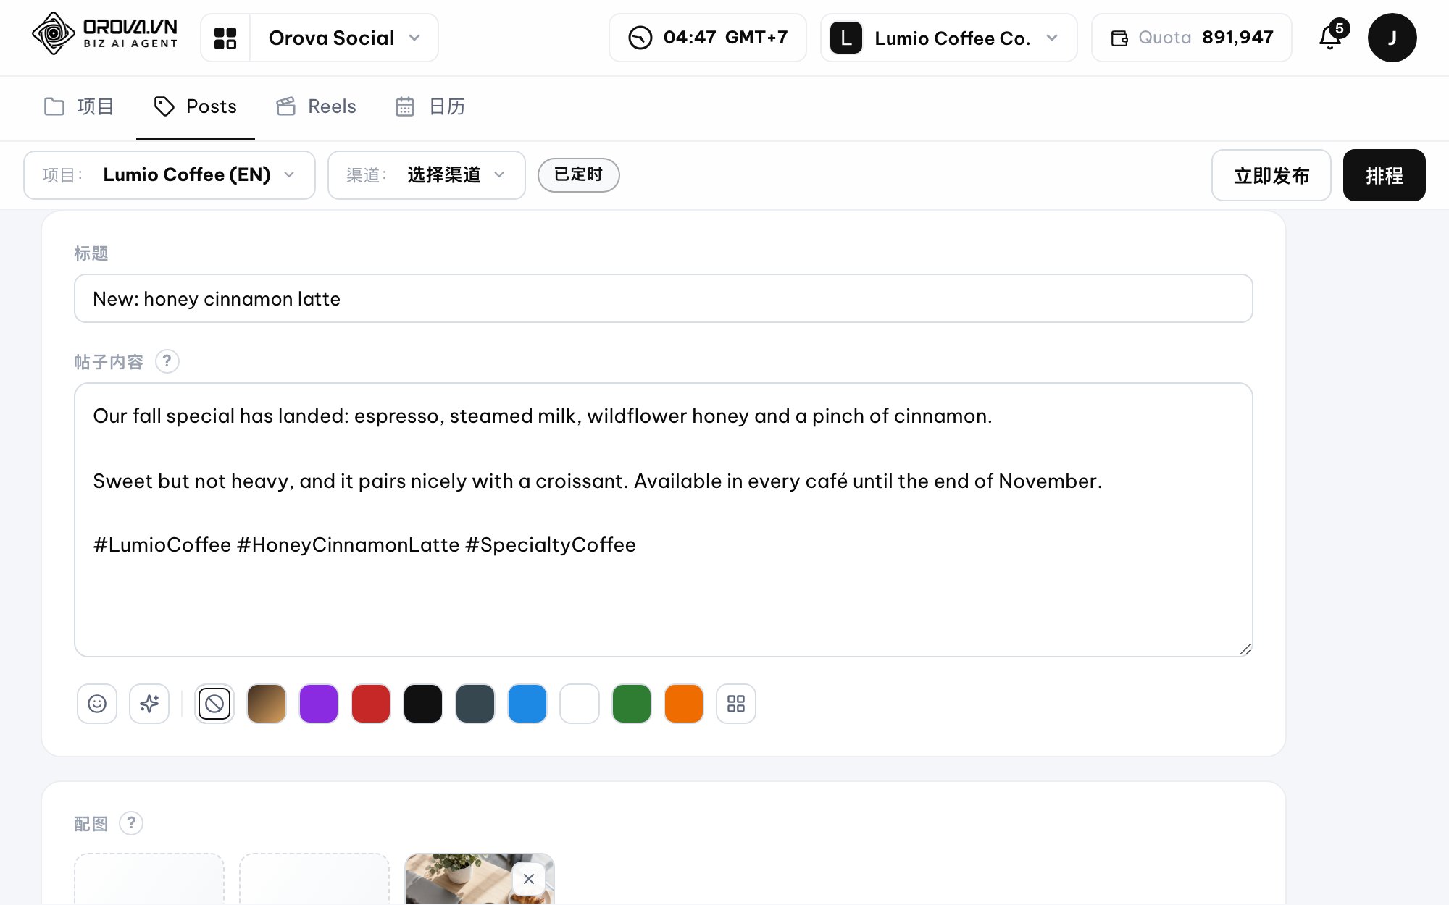Click the 04:47 GMT+7 clock display

click(708, 38)
